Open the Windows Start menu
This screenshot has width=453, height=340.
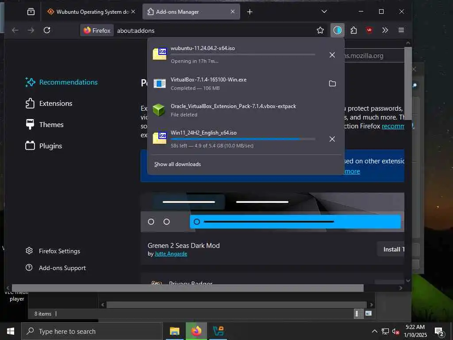(x=11, y=331)
